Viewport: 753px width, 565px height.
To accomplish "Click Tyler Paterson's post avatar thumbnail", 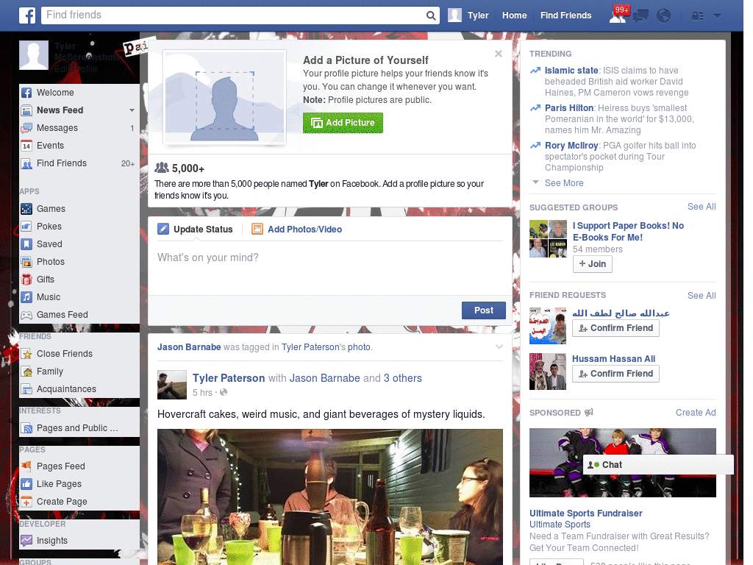I will click(172, 385).
